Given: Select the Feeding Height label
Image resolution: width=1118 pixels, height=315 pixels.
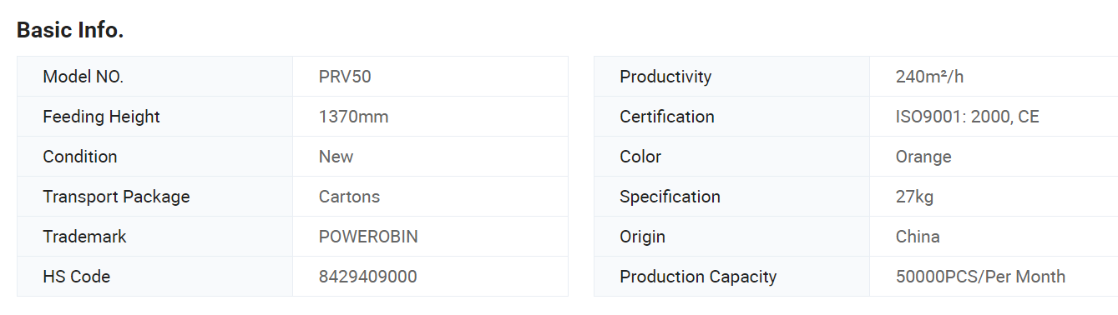Looking at the screenshot, I should (x=101, y=117).
